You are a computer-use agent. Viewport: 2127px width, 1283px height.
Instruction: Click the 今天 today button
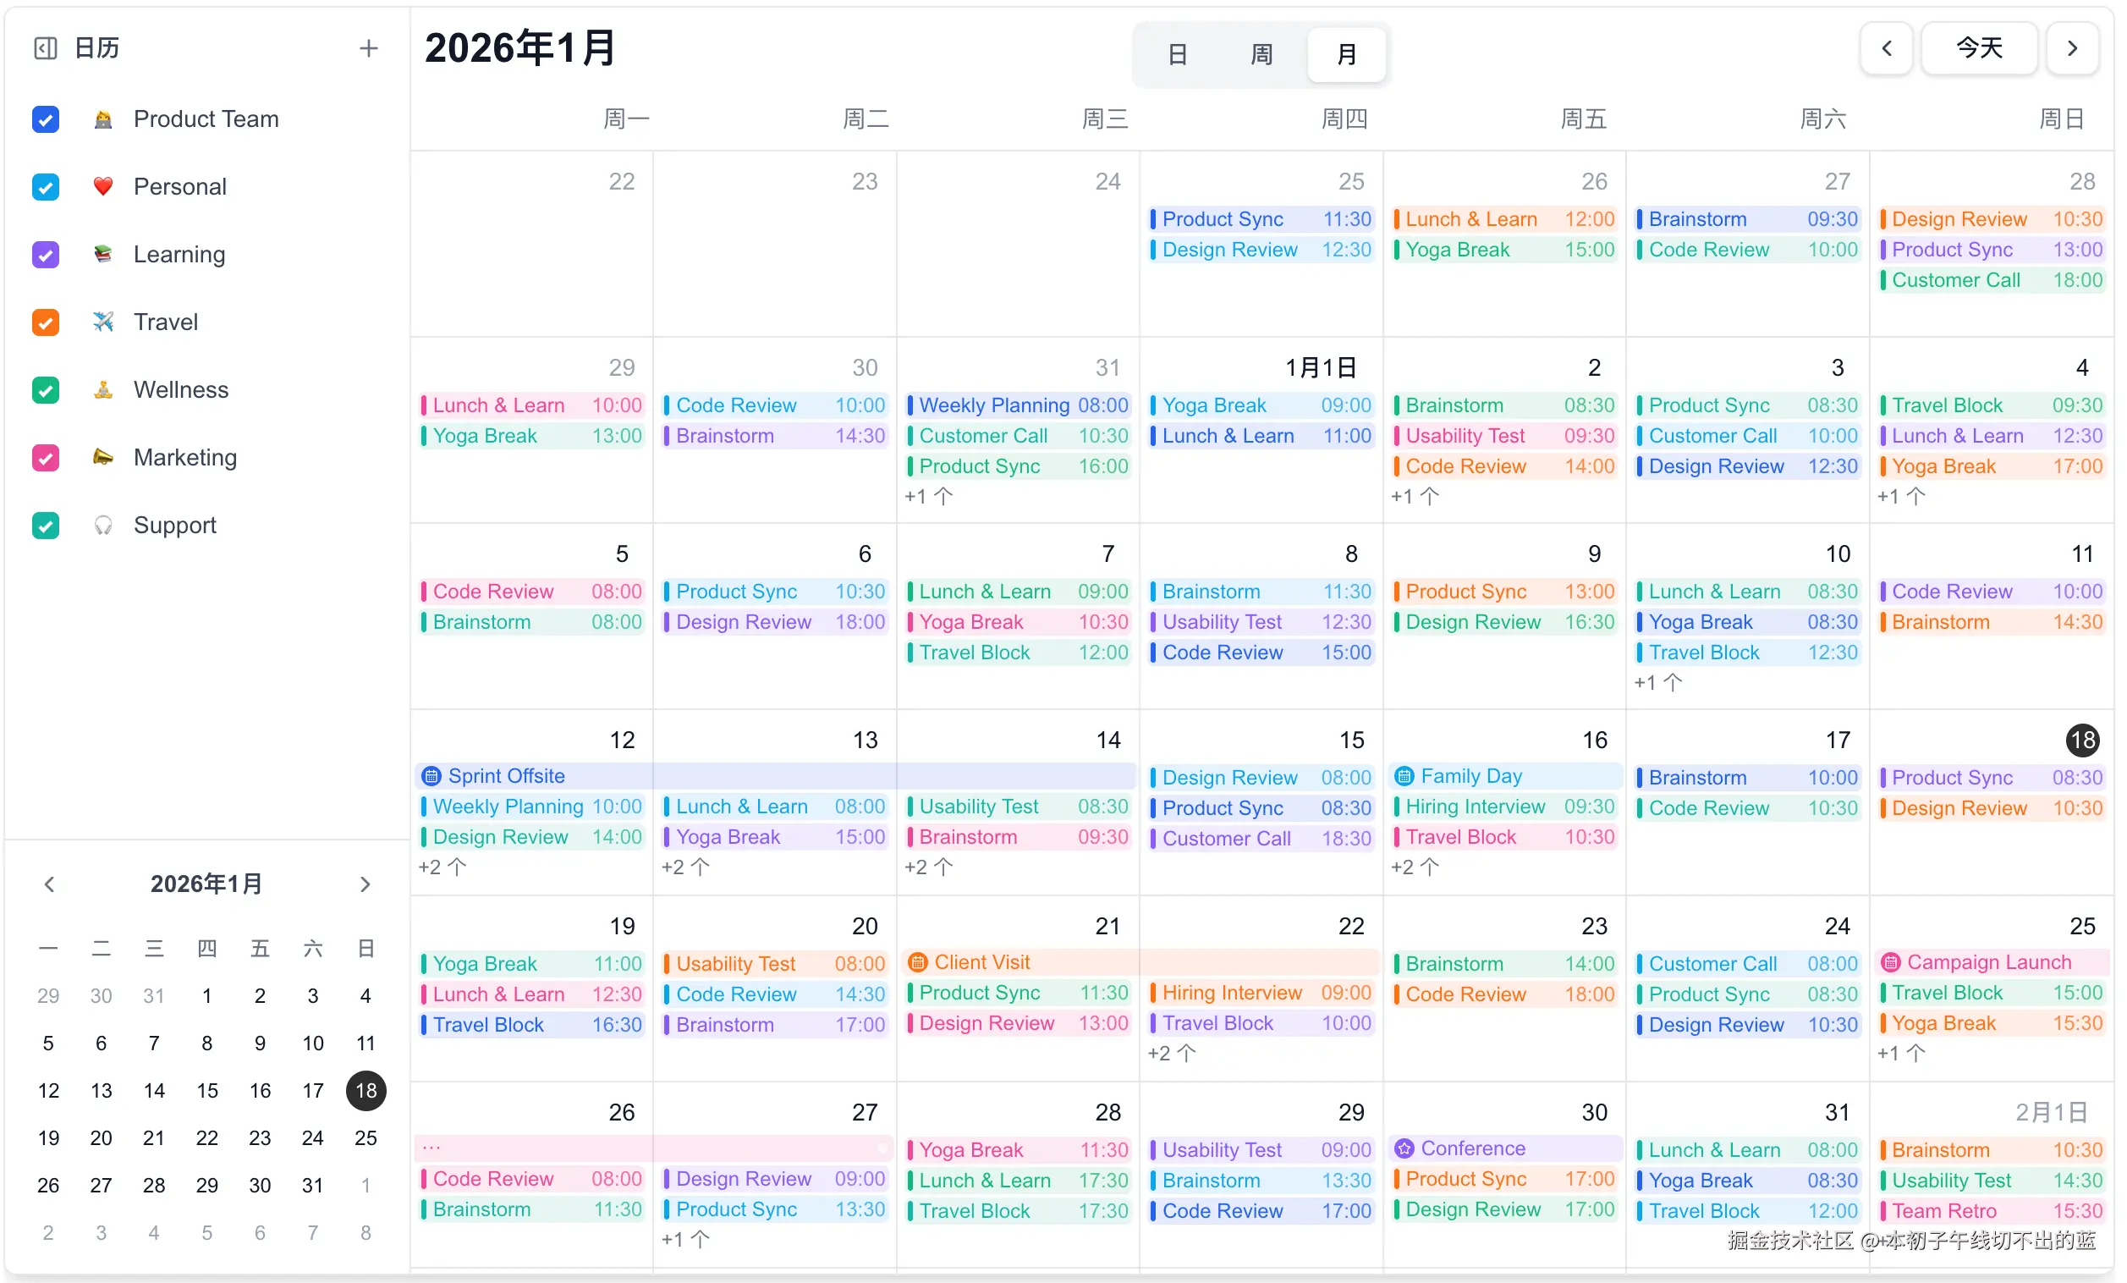(1979, 48)
